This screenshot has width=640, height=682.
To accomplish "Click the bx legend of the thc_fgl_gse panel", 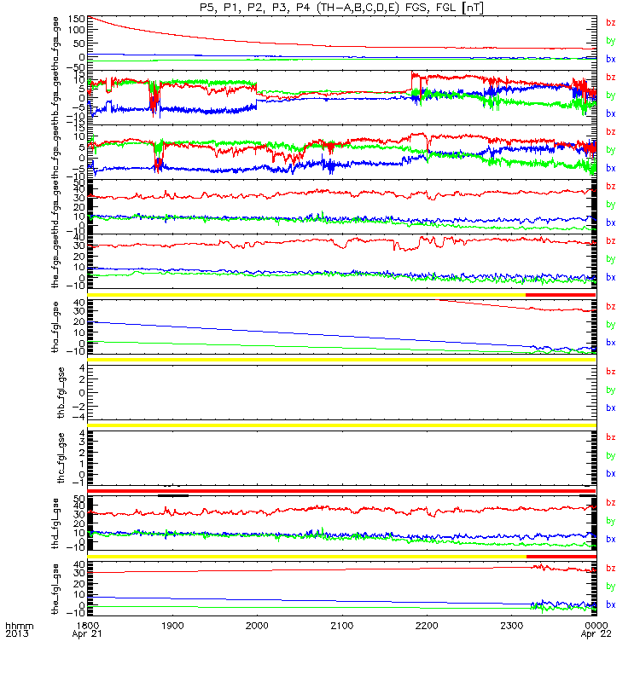I will (611, 474).
